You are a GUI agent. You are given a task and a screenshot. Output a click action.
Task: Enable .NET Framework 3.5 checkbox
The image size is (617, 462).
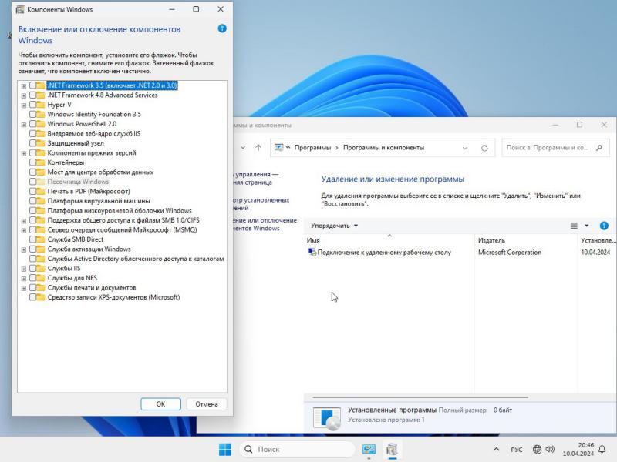tap(32, 85)
